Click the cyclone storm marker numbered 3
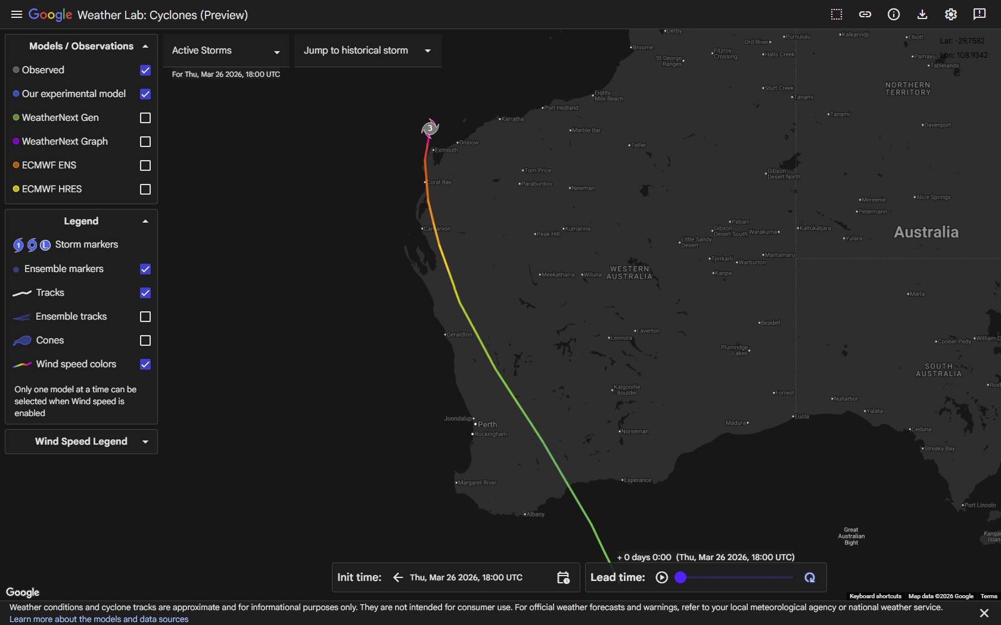The image size is (1001, 625). tap(430, 127)
